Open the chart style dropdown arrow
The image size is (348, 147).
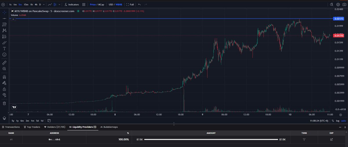click(x=59, y=5)
